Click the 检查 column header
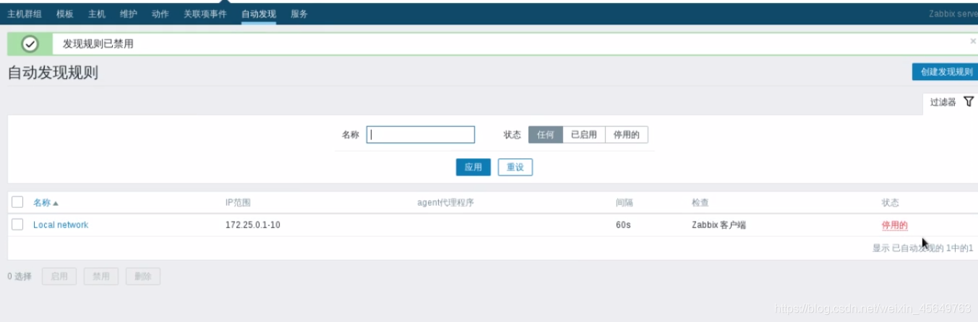Screen dimensions: 978x322 [700, 203]
